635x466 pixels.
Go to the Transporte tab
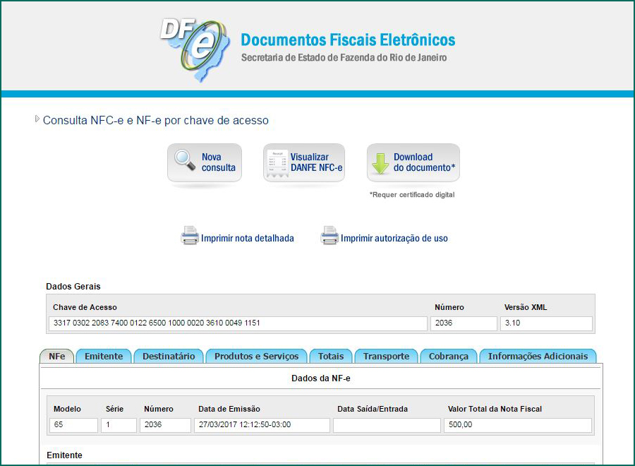386,357
